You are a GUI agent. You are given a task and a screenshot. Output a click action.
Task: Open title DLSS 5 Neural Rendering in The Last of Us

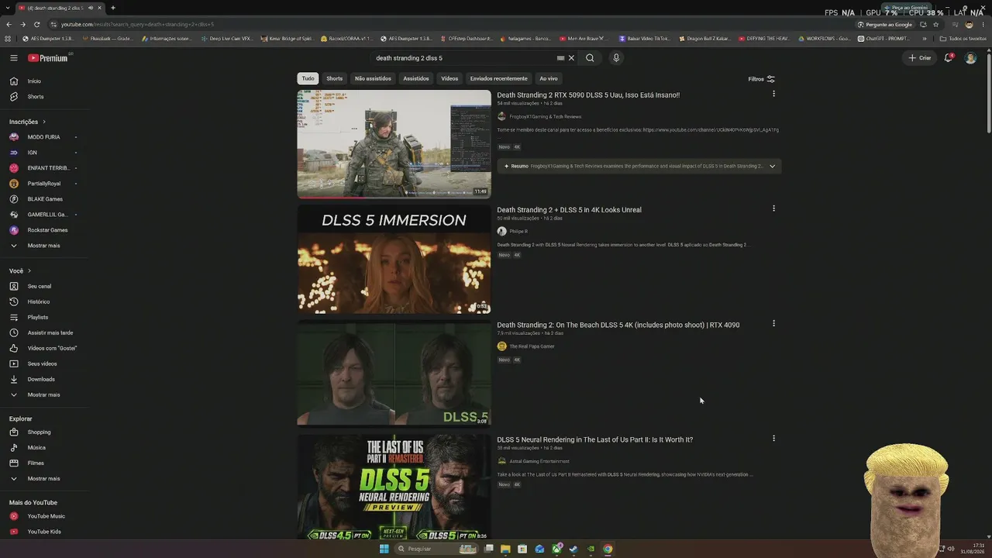pos(594,439)
